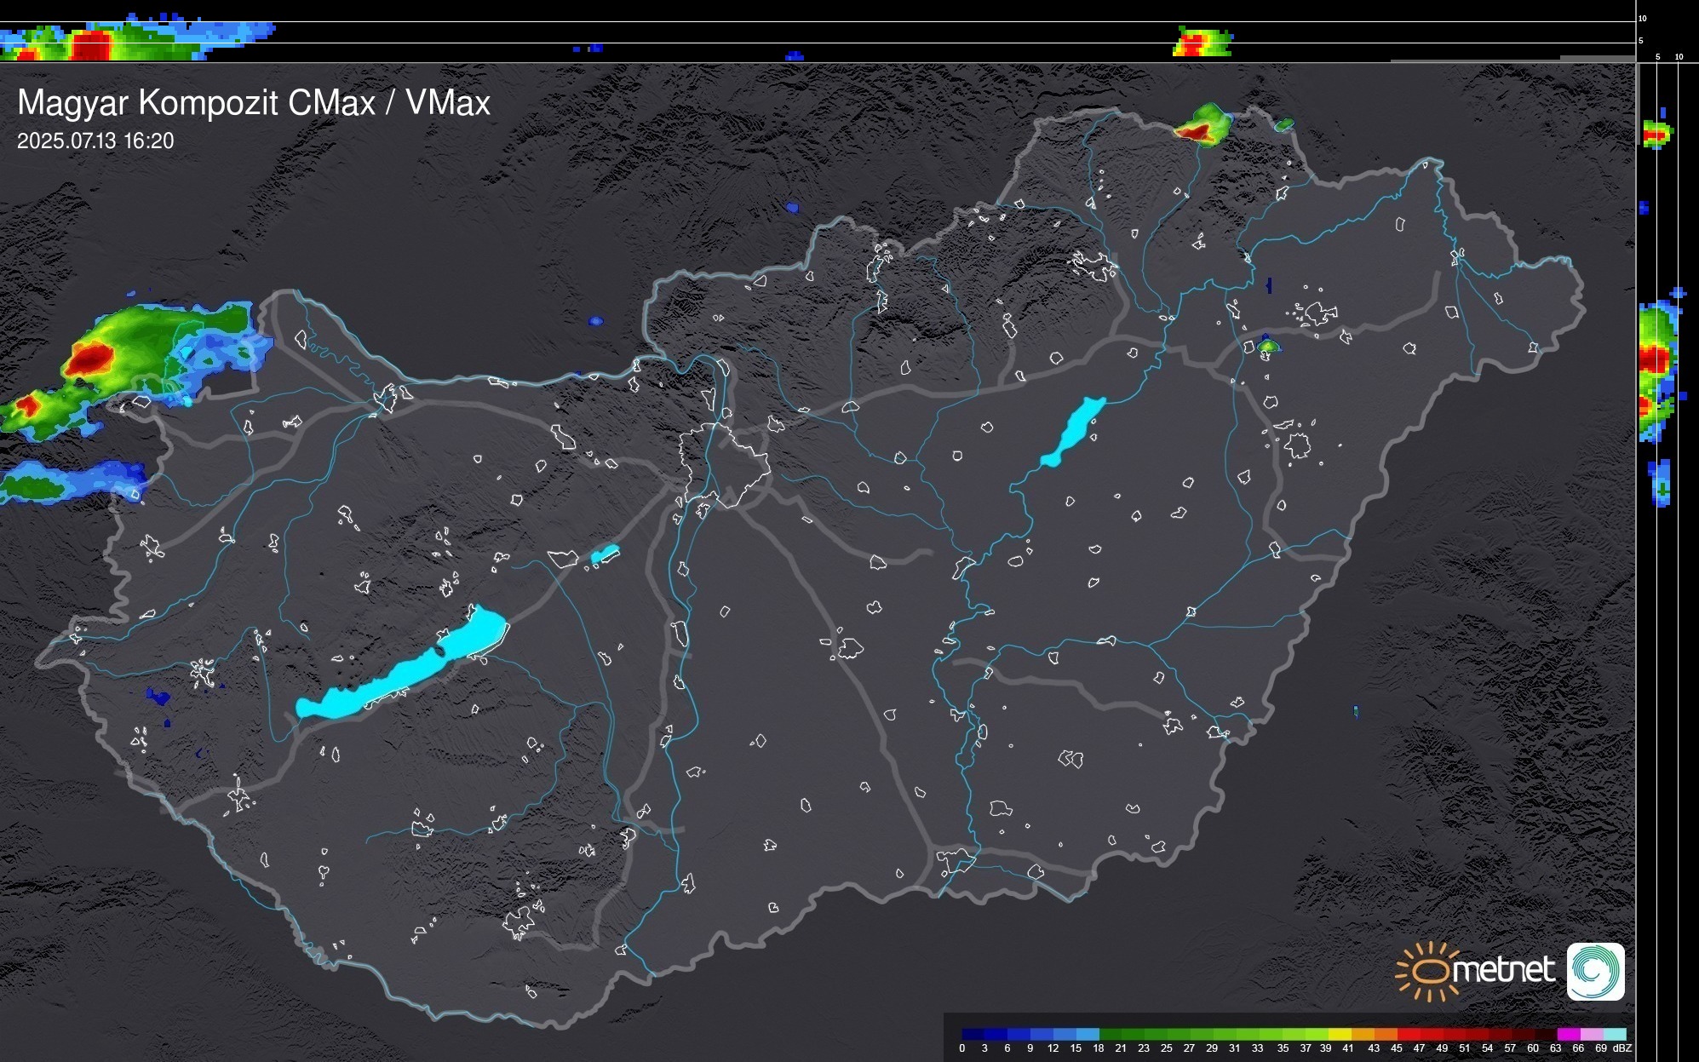This screenshot has width=1699, height=1062.
Task: Click the dBZ unit label in legend
Action: 1622,1048
